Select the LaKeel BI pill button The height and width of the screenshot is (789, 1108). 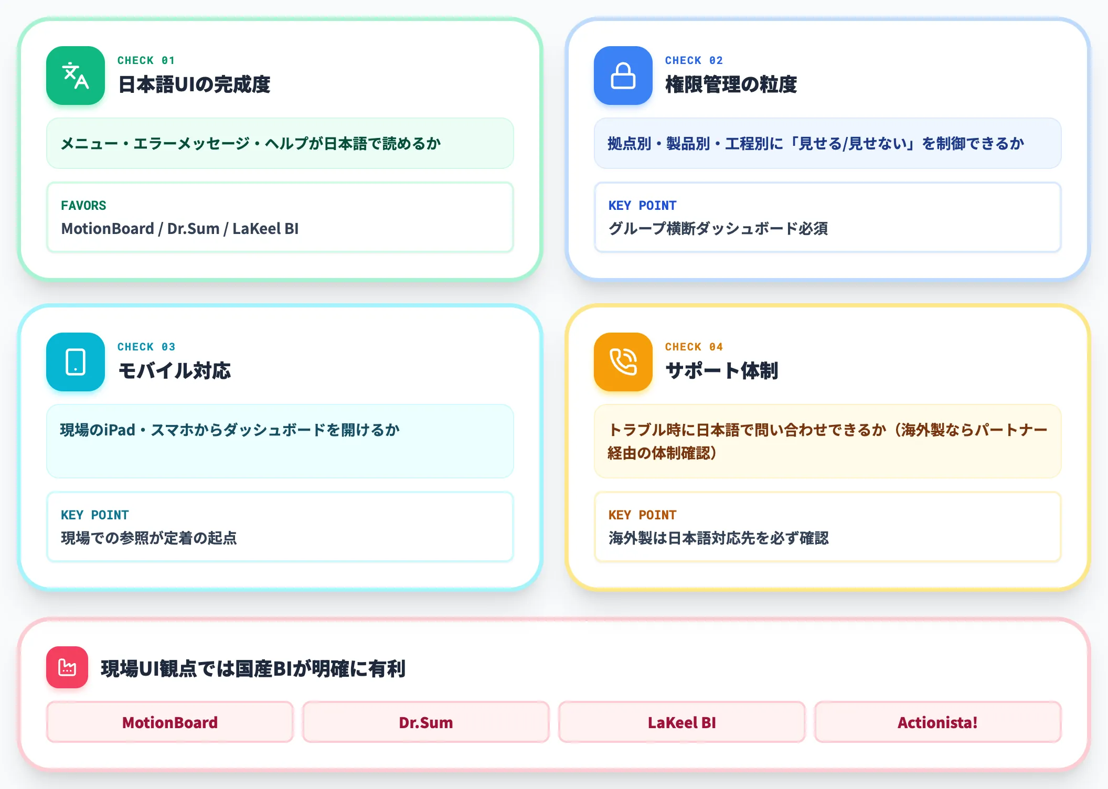(x=682, y=722)
